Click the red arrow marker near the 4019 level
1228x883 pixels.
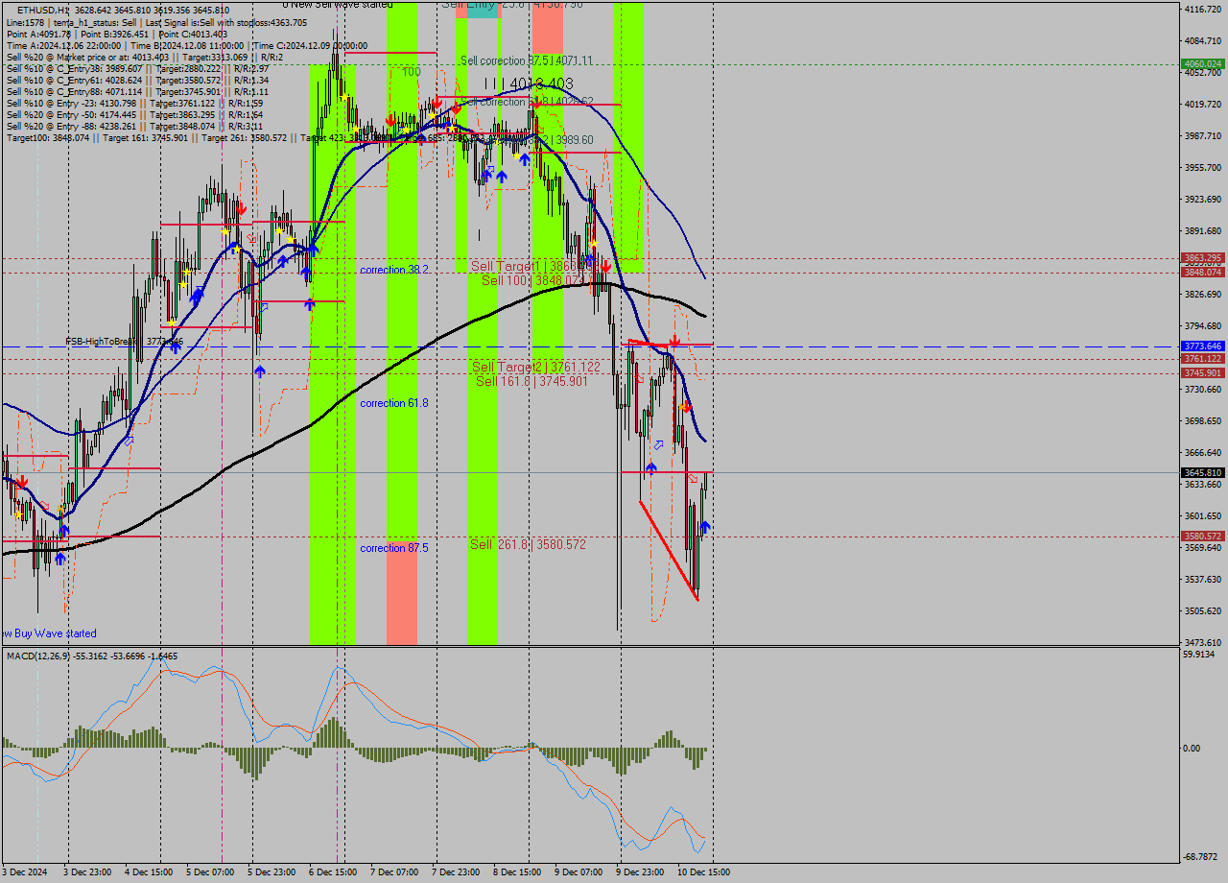coord(457,109)
